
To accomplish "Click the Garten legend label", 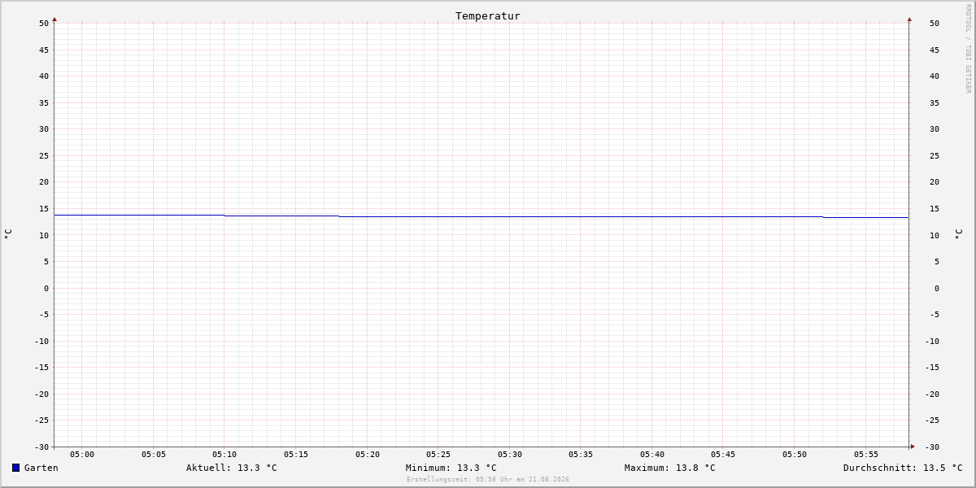I will pyautogui.click(x=41, y=468).
